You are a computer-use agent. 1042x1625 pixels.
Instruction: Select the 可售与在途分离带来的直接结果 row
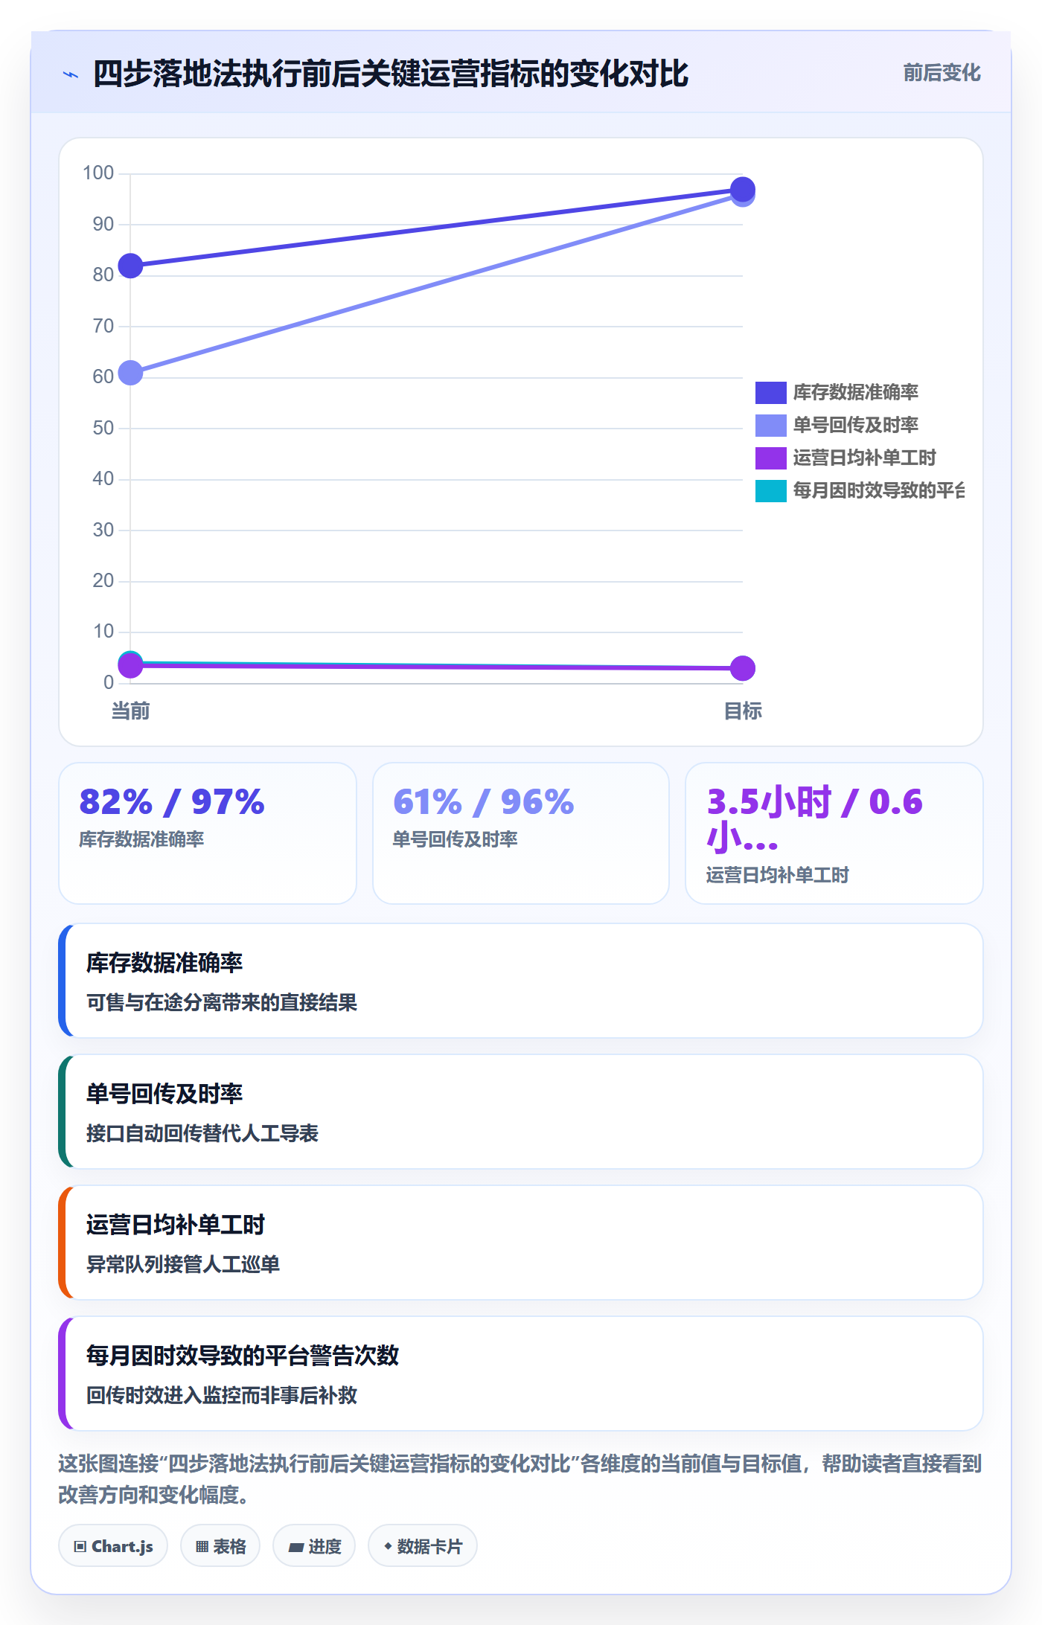(x=521, y=981)
